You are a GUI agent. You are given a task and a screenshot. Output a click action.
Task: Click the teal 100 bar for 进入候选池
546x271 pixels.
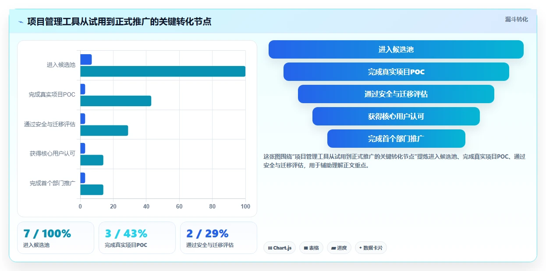[163, 71]
